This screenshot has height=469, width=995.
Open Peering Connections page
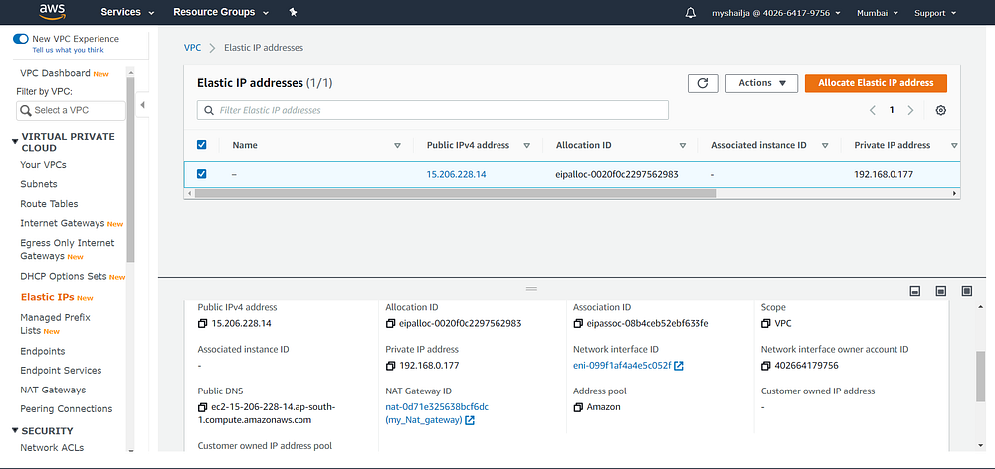pos(67,408)
